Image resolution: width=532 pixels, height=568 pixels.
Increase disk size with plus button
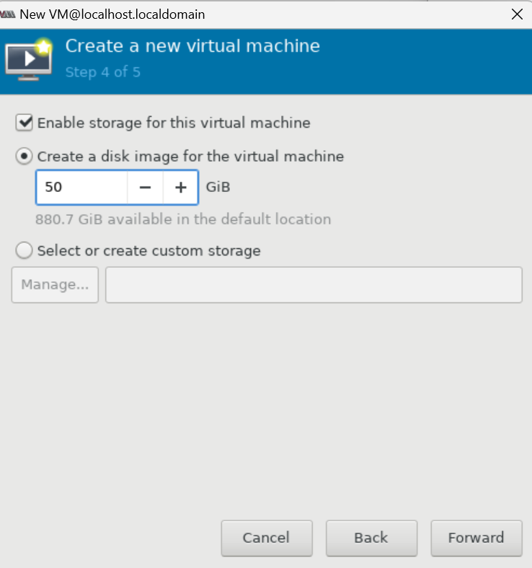[x=181, y=187]
